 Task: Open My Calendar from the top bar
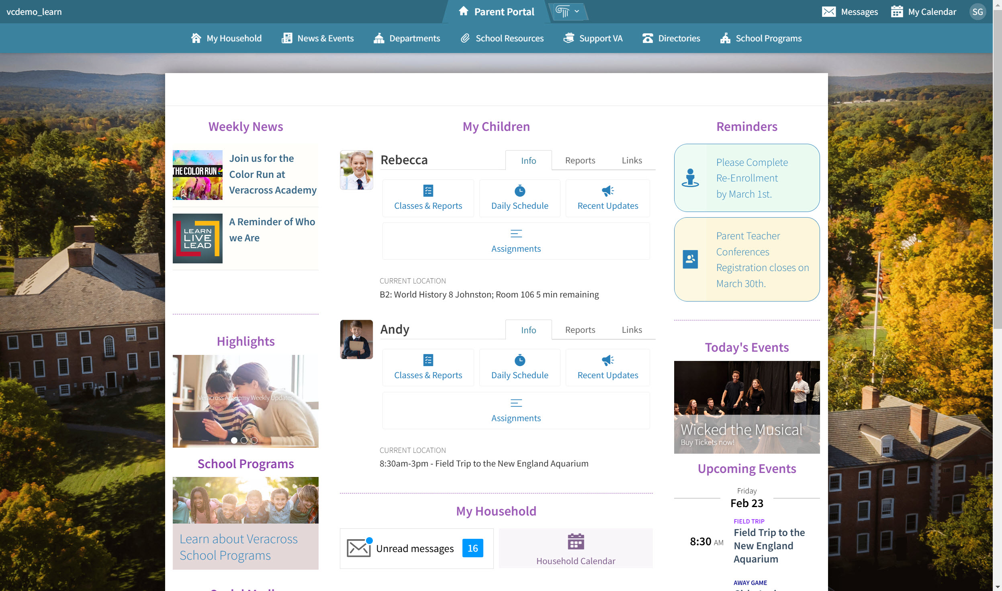923,12
